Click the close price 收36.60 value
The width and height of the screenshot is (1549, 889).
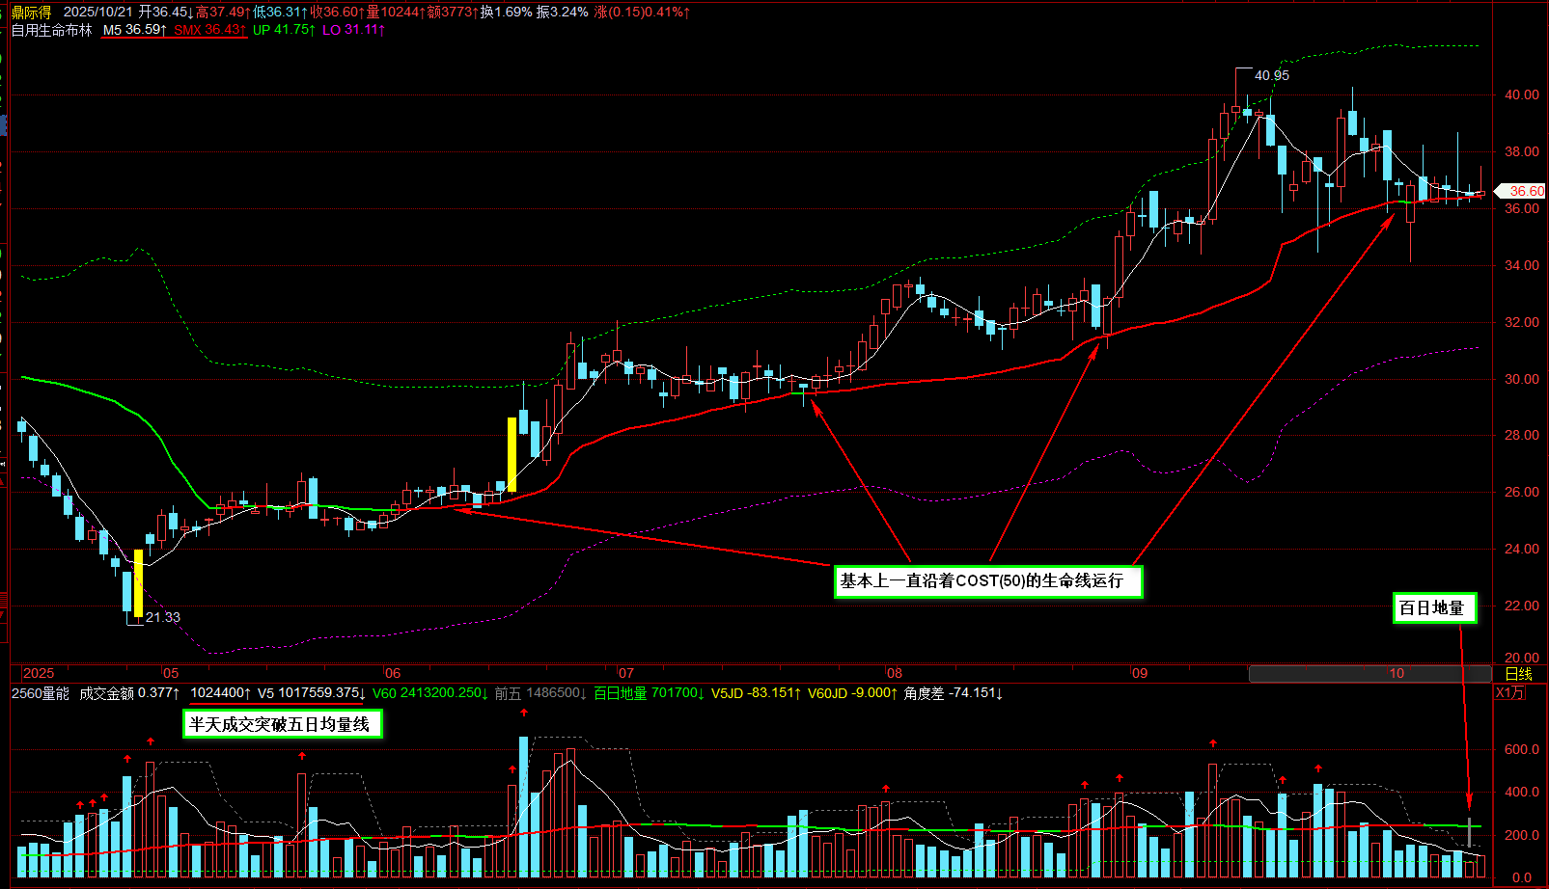[337, 12]
